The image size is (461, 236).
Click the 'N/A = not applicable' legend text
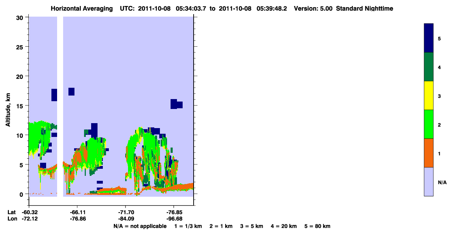click(x=140, y=226)
